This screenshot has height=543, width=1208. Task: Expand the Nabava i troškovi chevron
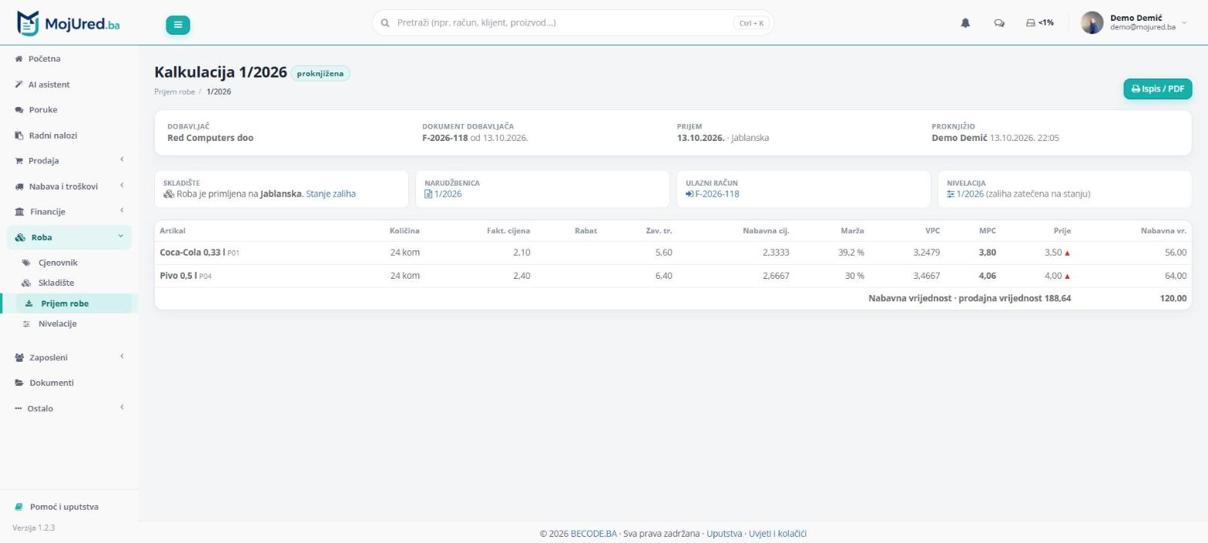pos(121,186)
